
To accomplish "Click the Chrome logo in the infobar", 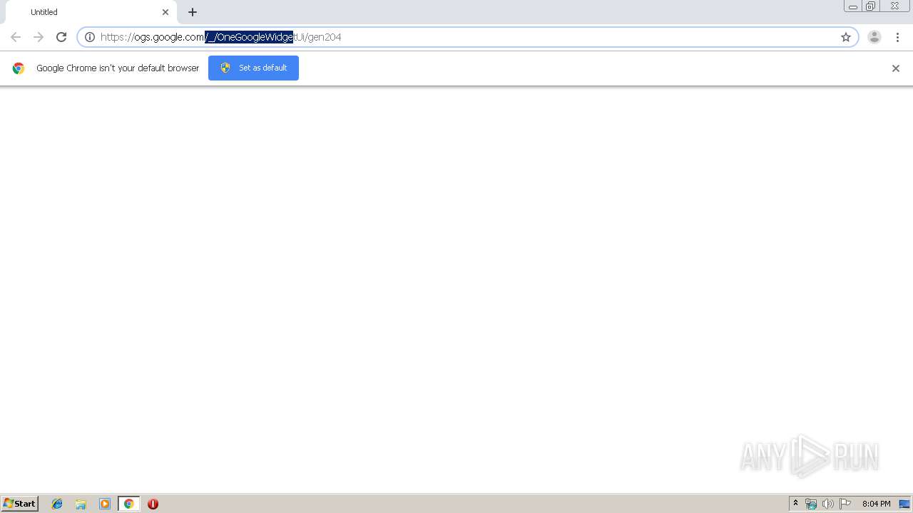I will [x=19, y=68].
